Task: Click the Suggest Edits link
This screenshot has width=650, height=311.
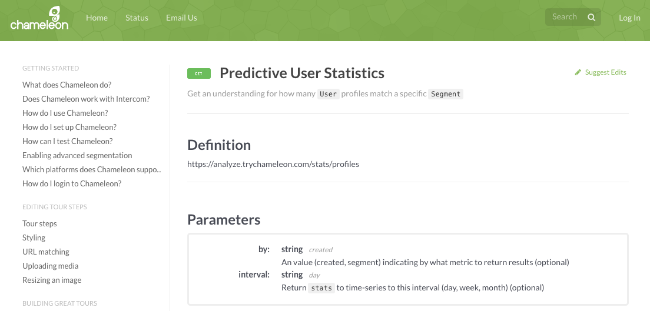Action: click(606, 72)
